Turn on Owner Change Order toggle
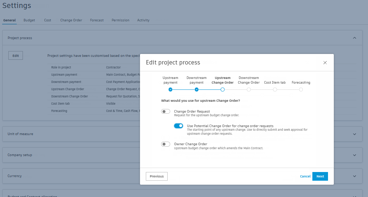368x197 pixels. coord(165,144)
